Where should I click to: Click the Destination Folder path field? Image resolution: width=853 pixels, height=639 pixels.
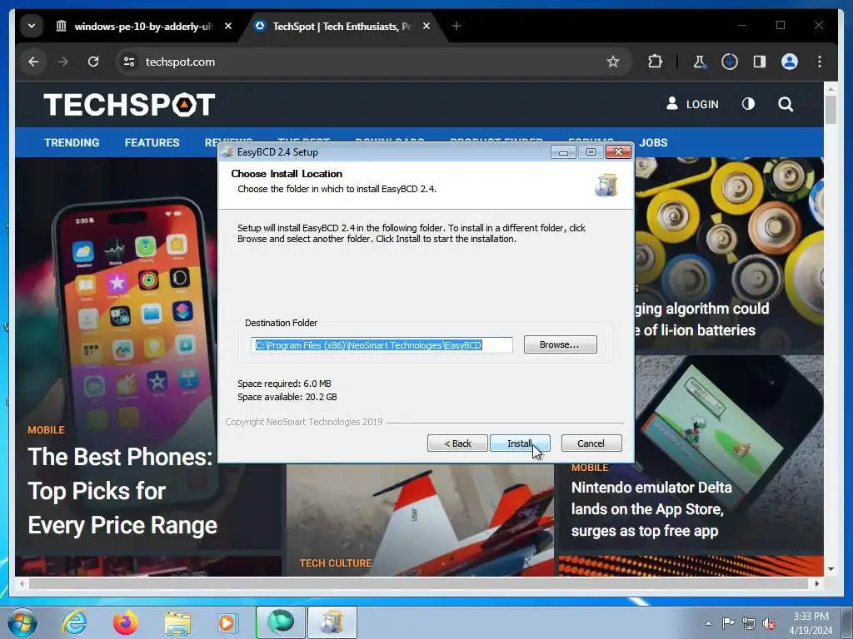(382, 345)
